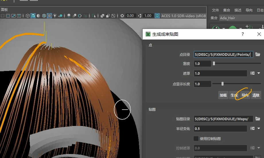Click the 加载 button
The image size is (264, 158).
pos(223,95)
